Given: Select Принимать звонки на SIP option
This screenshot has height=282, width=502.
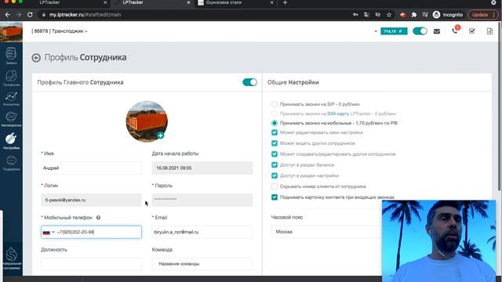Looking at the screenshot, I should (x=275, y=104).
